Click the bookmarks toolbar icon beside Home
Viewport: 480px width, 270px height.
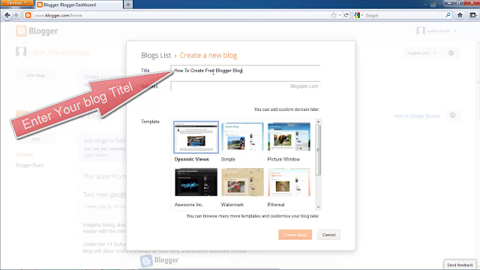coord(473,15)
